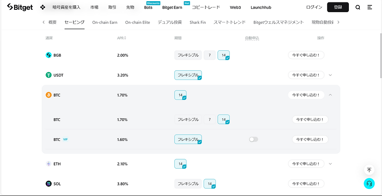Viewport: 382px width, 196px height.
Task: Open Bots menu
Action: [x=148, y=7]
